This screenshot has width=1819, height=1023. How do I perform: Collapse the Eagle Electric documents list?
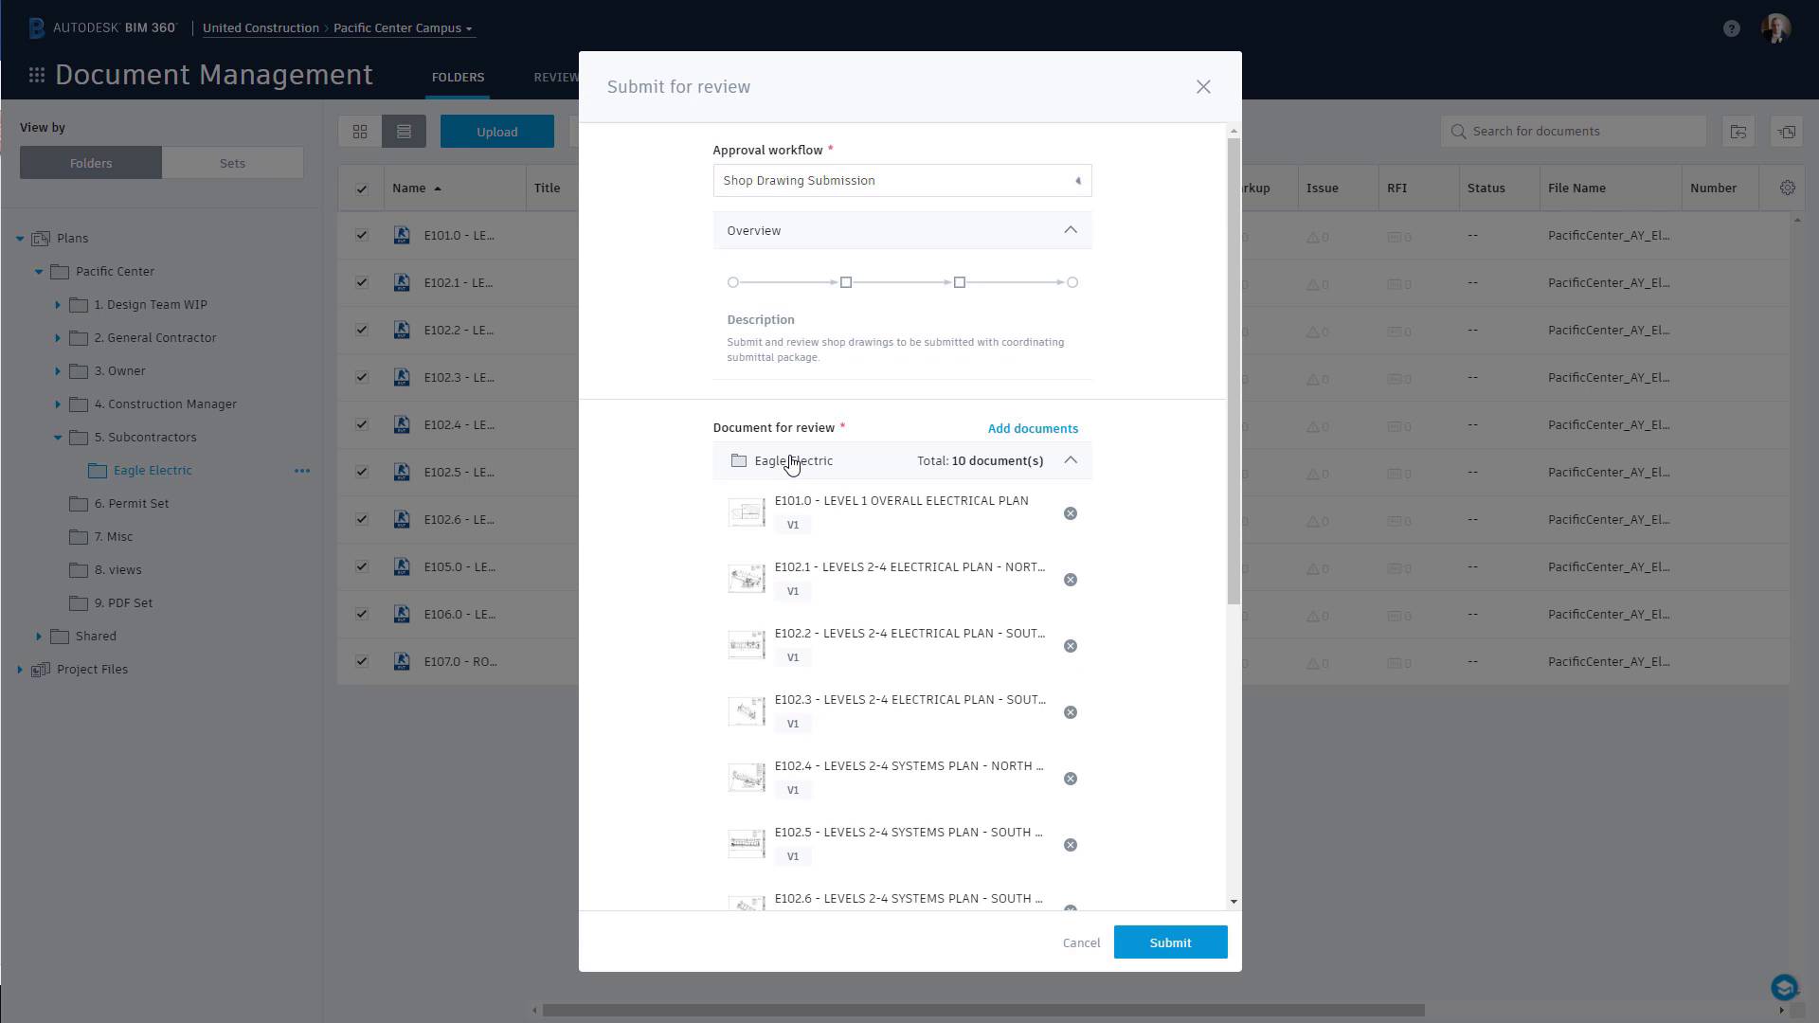click(x=1072, y=459)
